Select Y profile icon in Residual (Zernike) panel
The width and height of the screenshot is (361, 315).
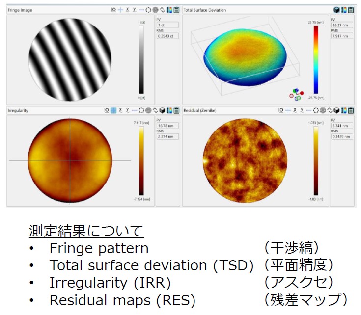[x=302, y=110]
